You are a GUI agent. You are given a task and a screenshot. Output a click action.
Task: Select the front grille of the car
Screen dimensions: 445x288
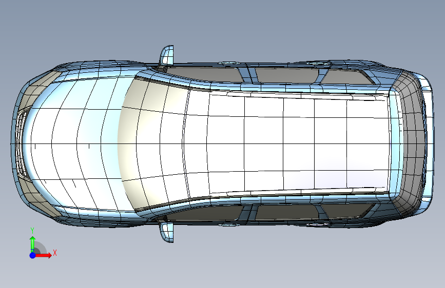pyautogui.click(x=21, y=143)
